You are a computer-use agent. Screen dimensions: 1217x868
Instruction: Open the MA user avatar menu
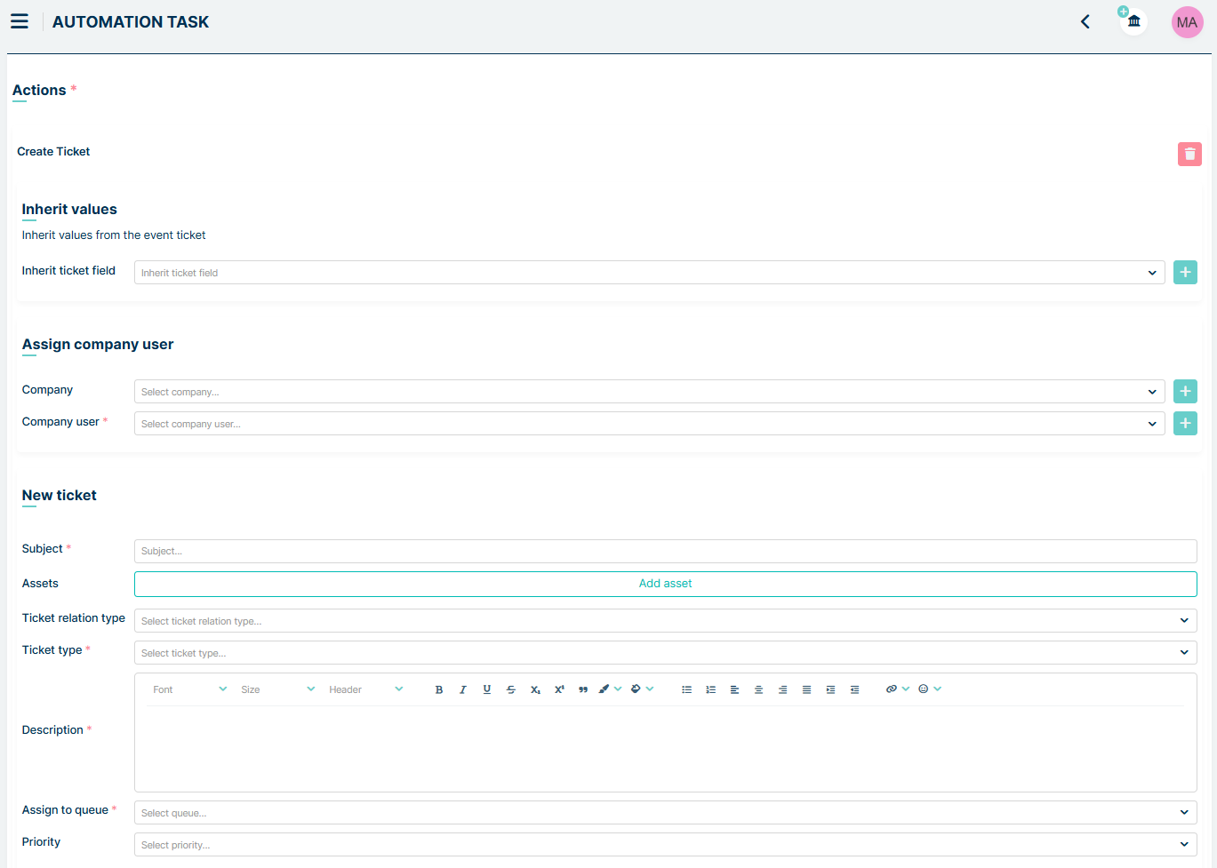click(x=1187, y=22)
